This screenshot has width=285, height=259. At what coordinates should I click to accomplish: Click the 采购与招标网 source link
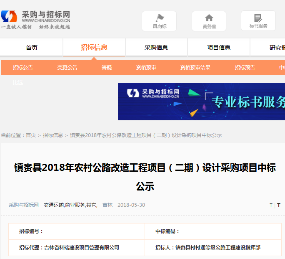tap(24, 205)
